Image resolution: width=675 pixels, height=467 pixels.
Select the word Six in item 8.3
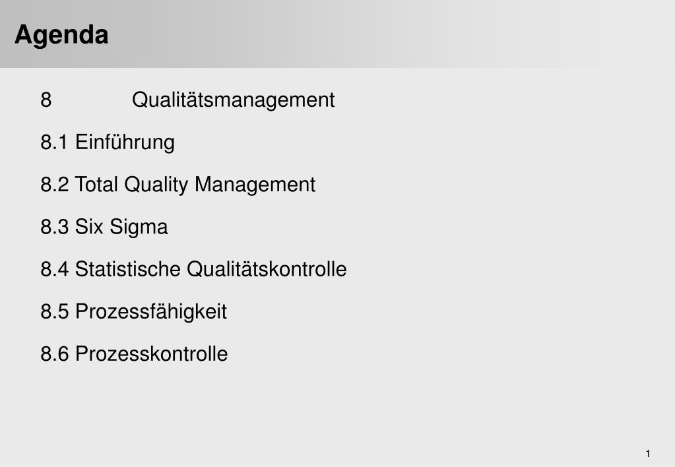[89, 227]
